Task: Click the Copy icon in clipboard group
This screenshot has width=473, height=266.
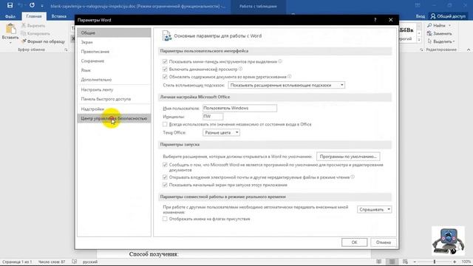Action: click(24, 33)
